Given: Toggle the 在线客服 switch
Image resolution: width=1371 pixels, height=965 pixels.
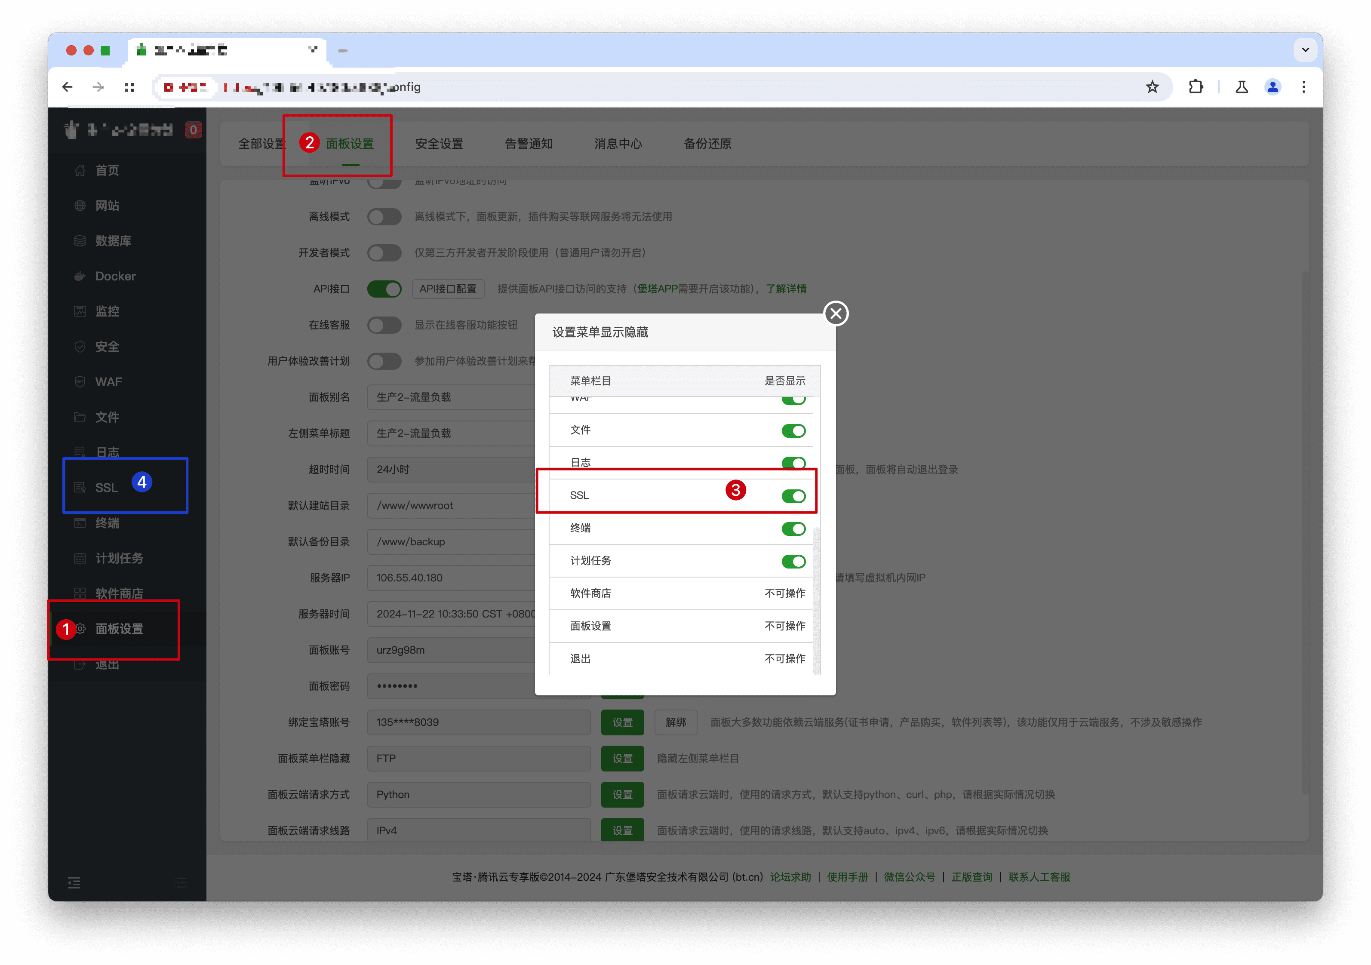Looking at the screenshot, I should click(384, 326).
